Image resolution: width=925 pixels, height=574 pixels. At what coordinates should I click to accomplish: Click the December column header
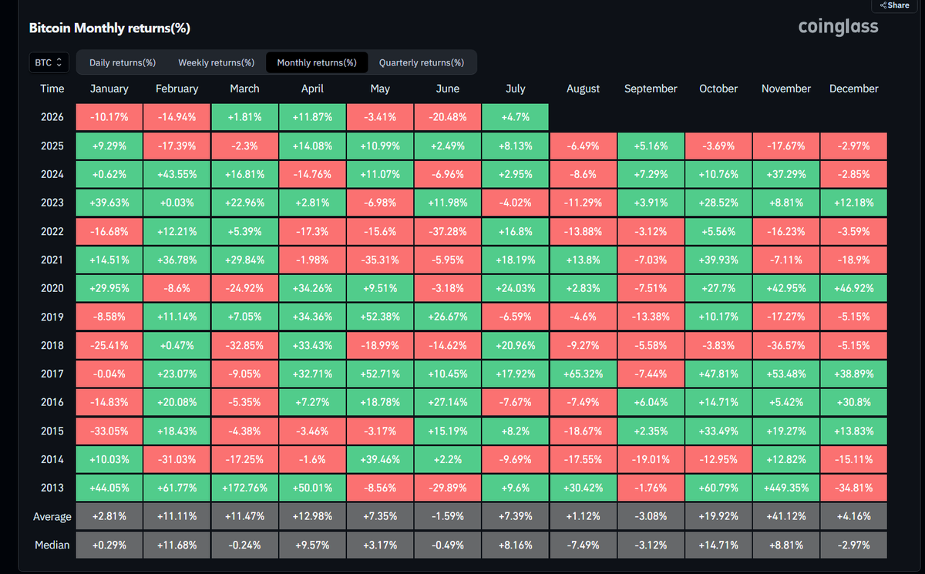pyautogui.click(x=854, y=89)
